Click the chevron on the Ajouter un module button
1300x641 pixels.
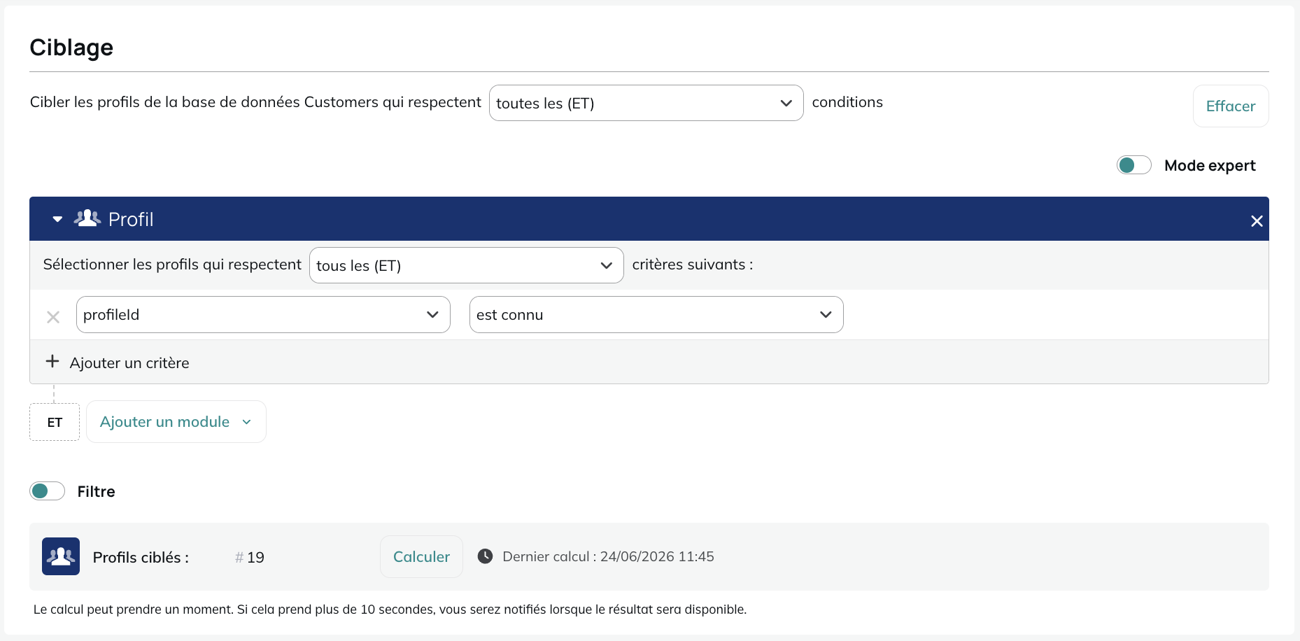click(x=246, y=422)
